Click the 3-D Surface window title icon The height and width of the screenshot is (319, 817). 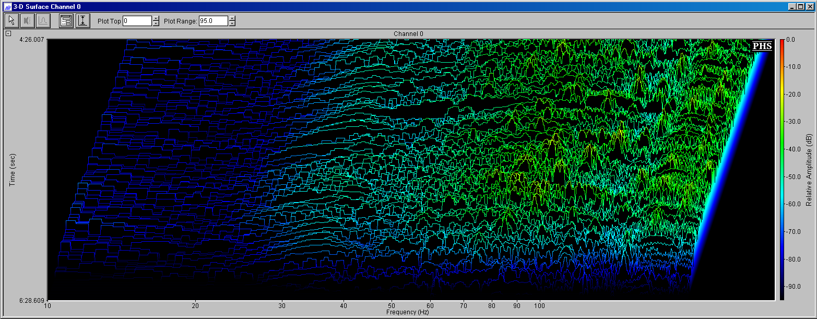click(7, 7)
